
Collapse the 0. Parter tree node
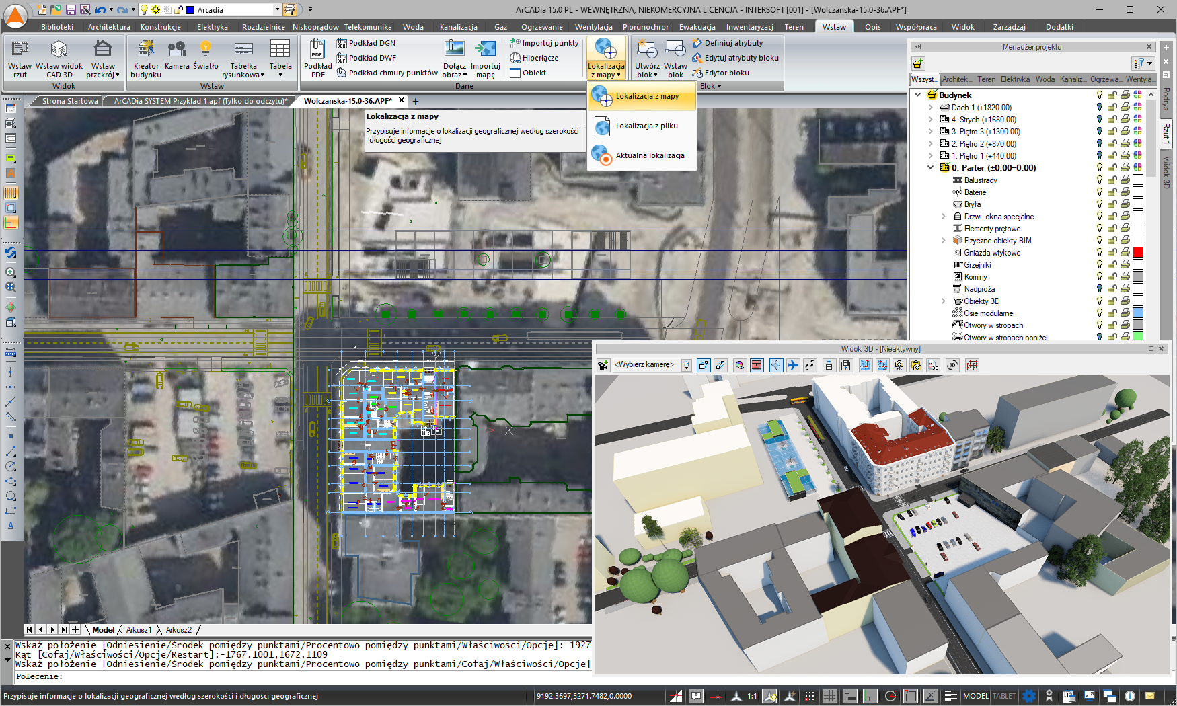[931, 168]
